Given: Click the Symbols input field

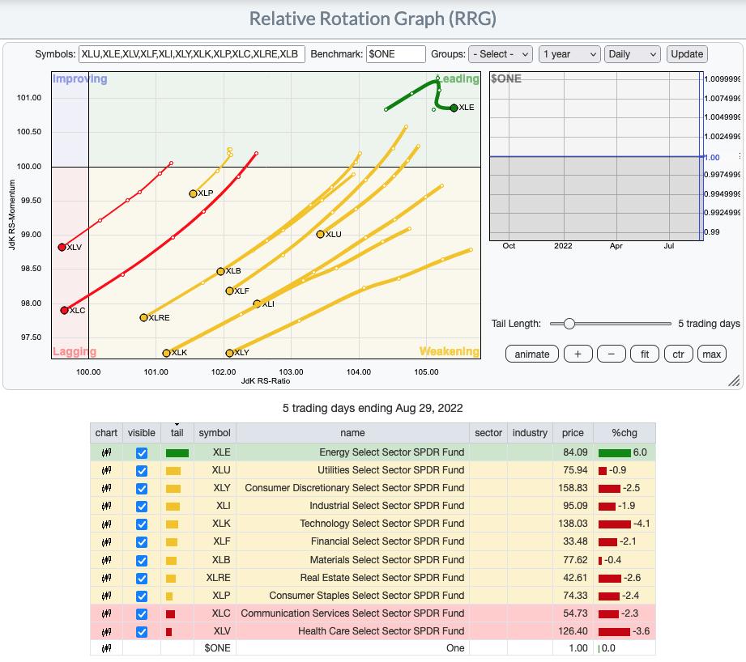Looking at the screenshot, I should (x=191, y=54).
